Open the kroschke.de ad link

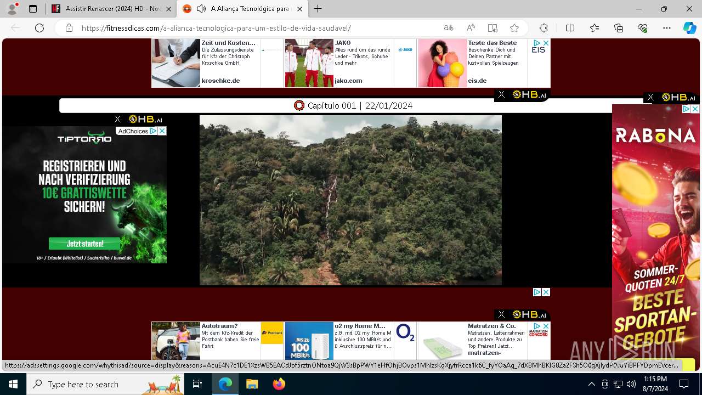point(220,81)
